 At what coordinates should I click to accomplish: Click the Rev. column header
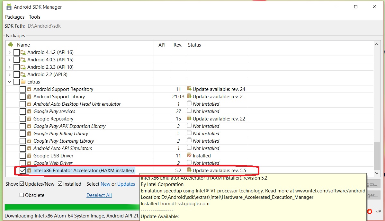point(178,45)
